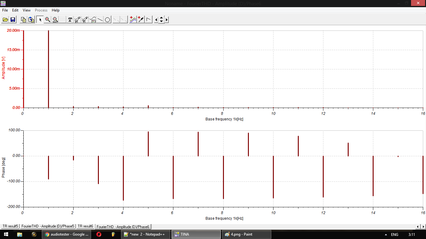Open the Help menu
The height and width of the screenshot is (239, 426).
(56, 10)
